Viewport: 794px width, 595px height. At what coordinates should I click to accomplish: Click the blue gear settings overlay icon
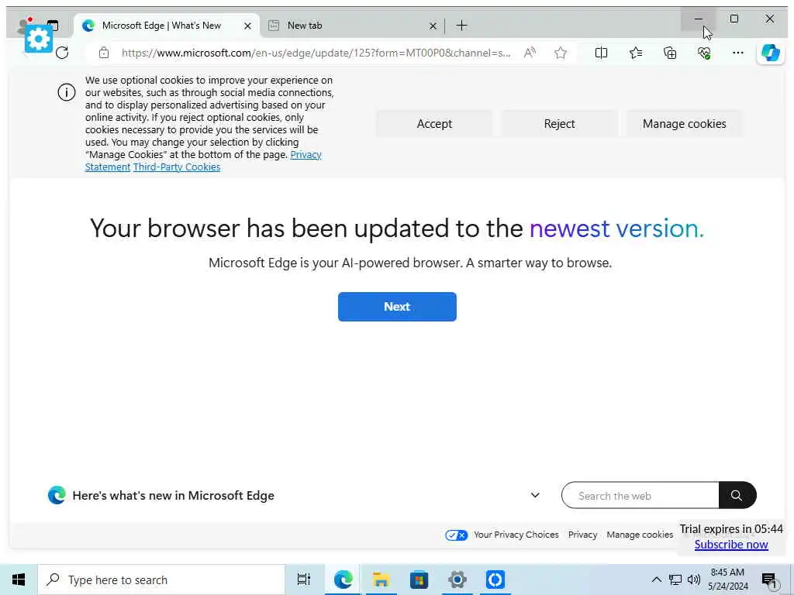tap(39, 39)
